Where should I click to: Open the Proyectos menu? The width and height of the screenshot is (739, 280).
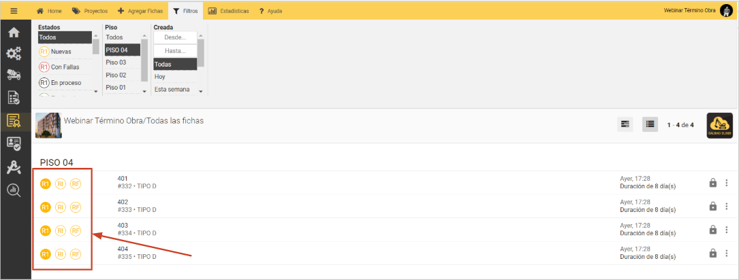tap(90, 12)
